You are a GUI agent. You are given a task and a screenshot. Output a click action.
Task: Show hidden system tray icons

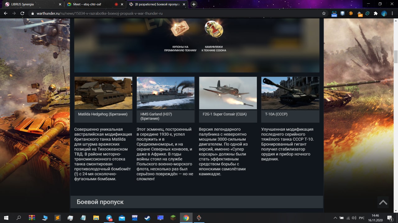click(335, 218)
